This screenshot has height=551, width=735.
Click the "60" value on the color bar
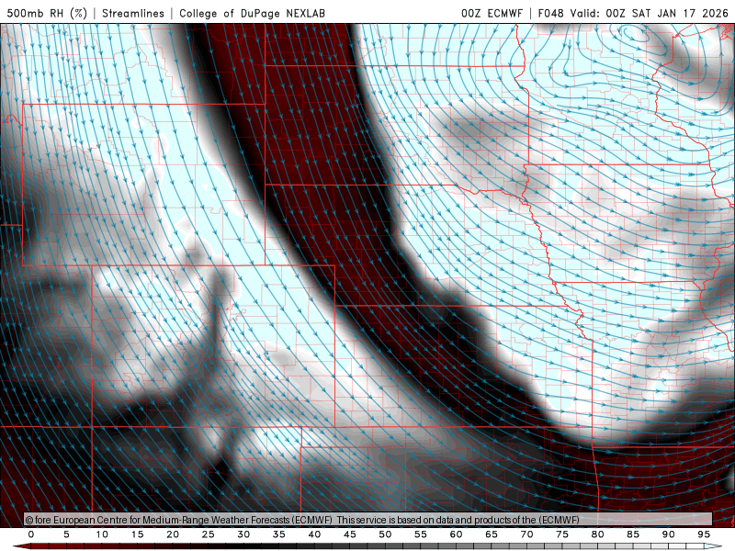click(x=456, y=534)
